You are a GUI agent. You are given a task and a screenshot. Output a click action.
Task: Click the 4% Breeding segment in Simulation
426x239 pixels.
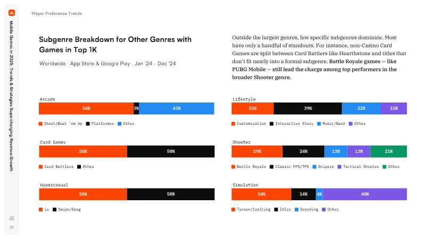(319, 194)
